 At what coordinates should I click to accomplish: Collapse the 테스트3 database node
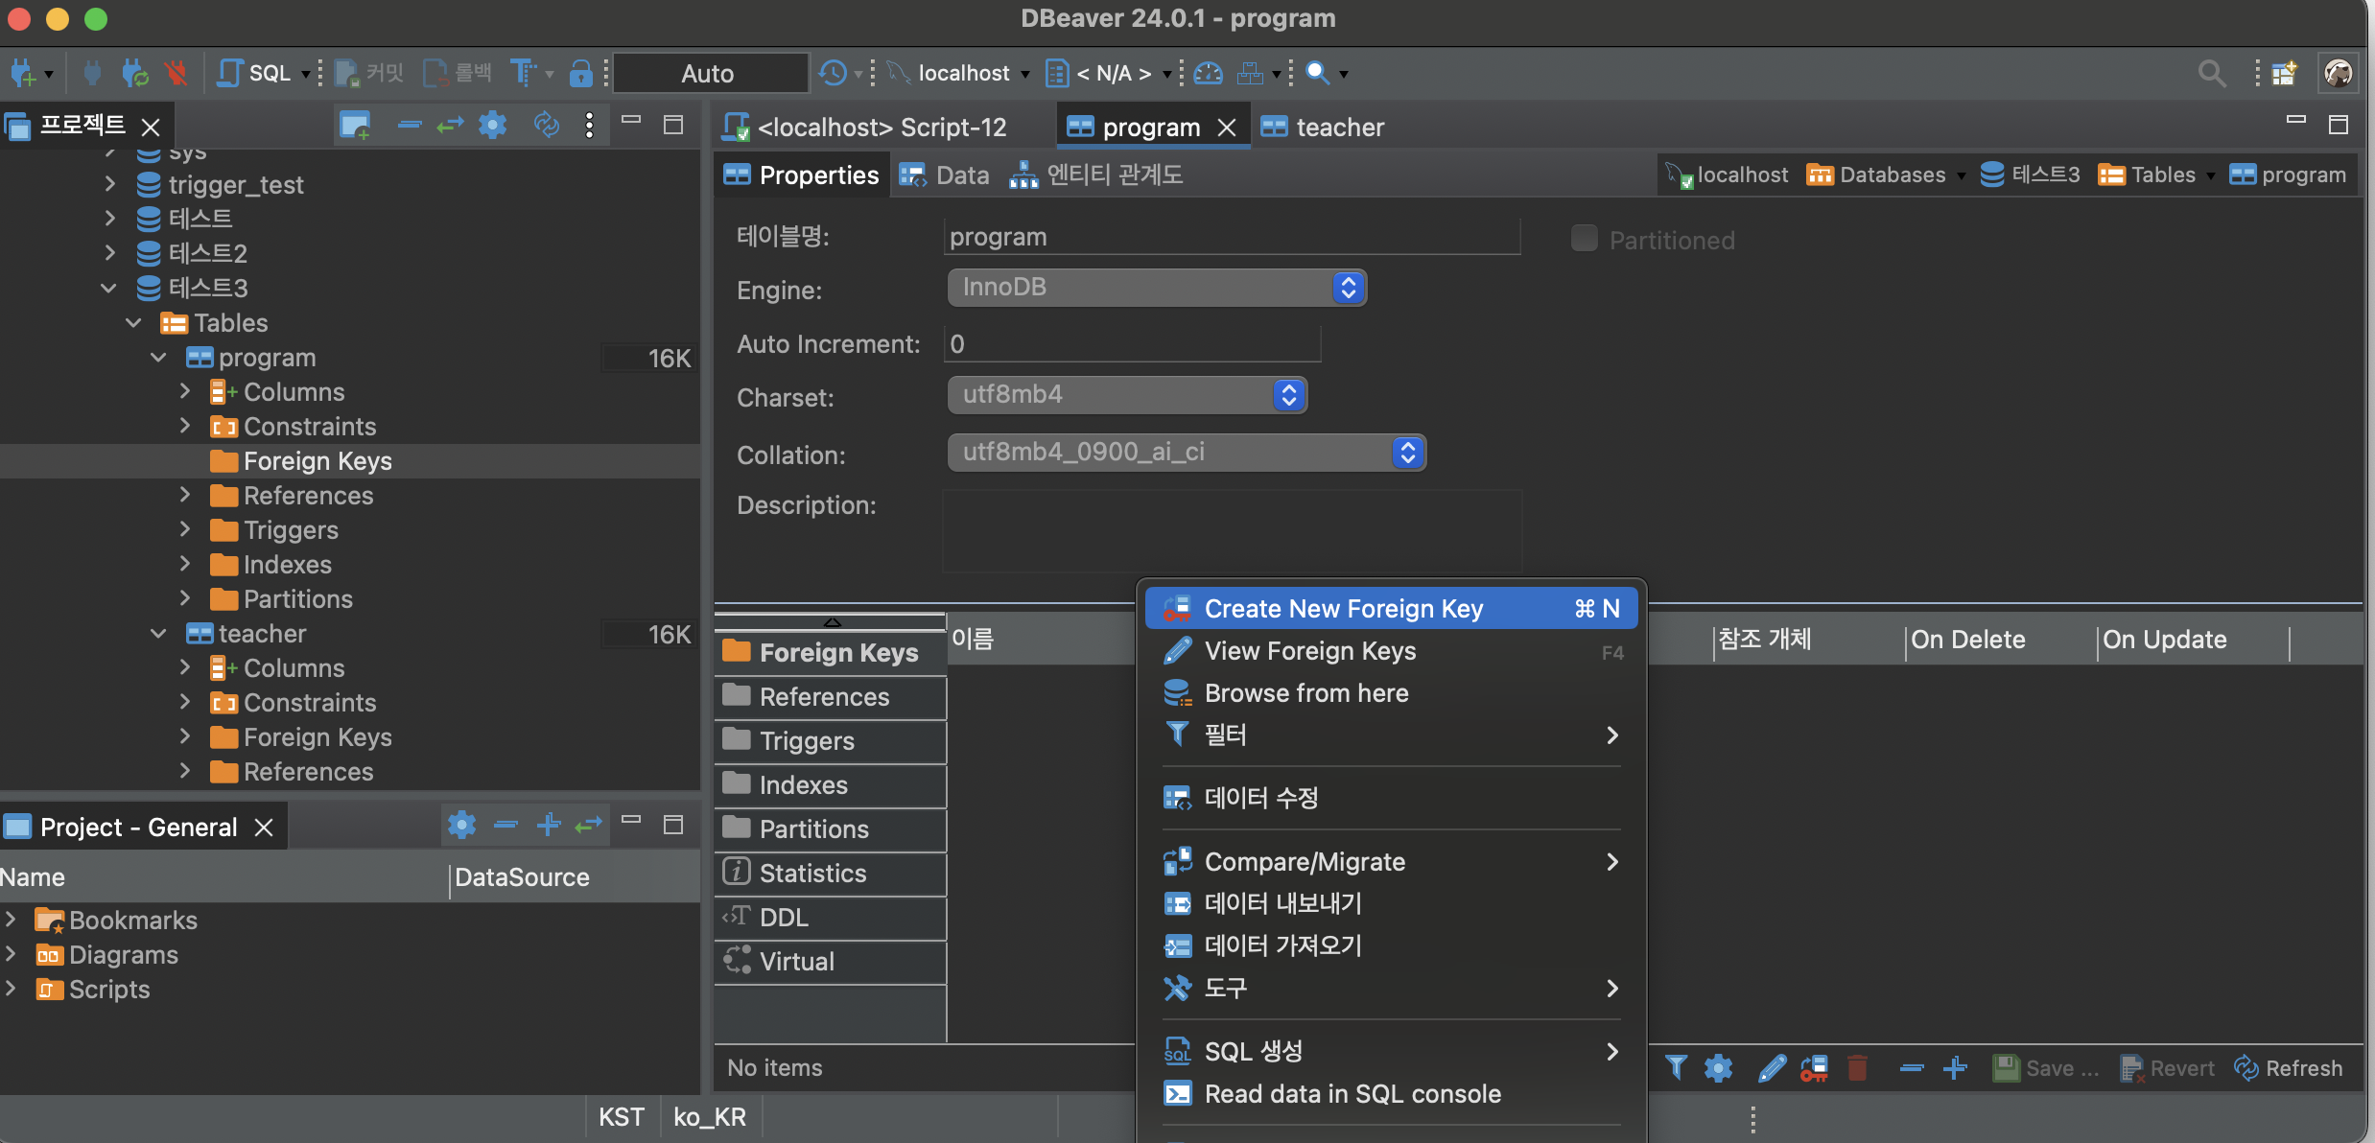point(108,288)
